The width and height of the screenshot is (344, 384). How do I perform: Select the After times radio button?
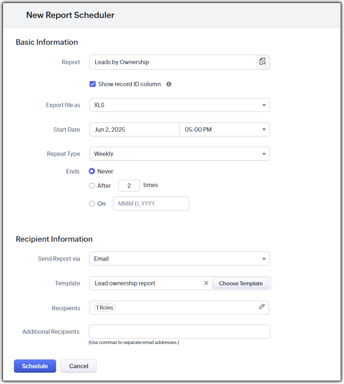point(92,186)
